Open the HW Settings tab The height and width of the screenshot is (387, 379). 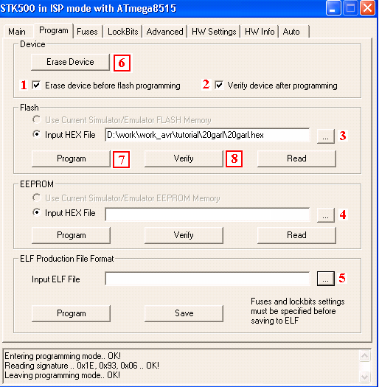coord(214,32)
